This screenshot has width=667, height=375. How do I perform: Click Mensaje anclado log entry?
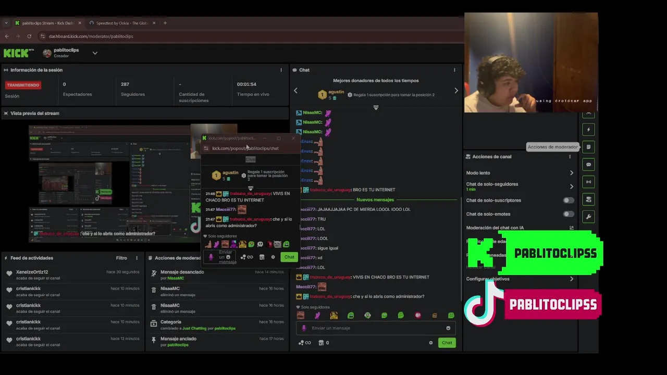pos(217,341)
